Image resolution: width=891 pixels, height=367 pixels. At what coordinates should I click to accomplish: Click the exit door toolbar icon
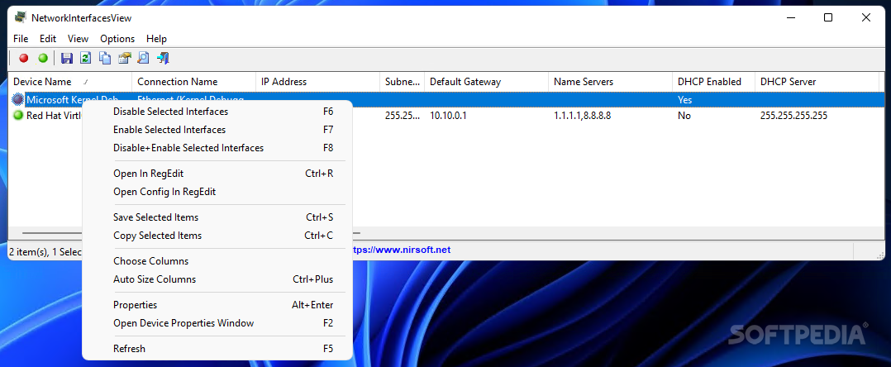click(x=163, y=58)
